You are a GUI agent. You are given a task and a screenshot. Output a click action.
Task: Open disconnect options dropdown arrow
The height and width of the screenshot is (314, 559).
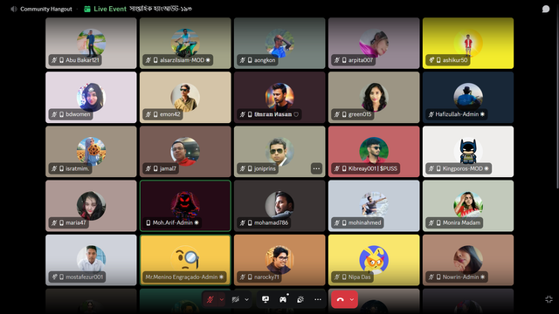click(352, 300)
